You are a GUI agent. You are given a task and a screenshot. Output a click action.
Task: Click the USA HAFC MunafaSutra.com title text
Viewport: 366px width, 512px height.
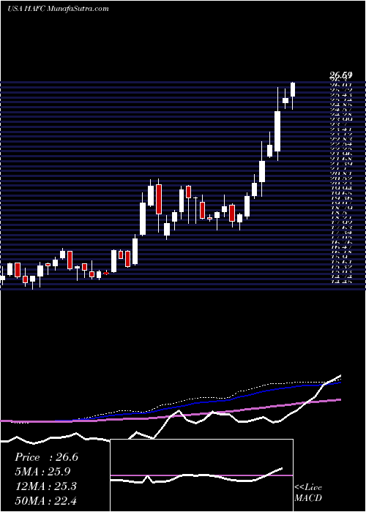pos(58,9)
